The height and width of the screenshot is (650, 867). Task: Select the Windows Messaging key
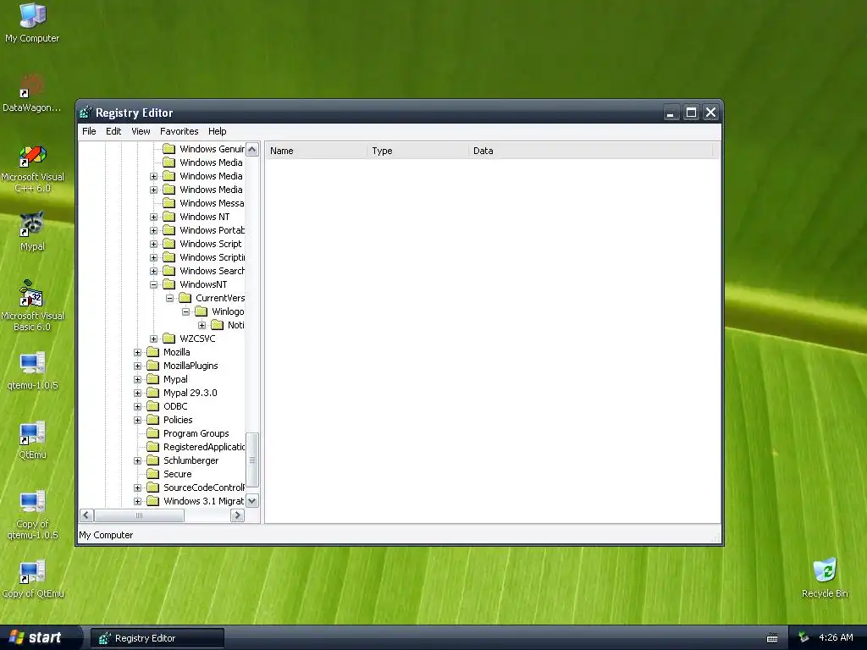pyautogui.click(x=212, y=203)
